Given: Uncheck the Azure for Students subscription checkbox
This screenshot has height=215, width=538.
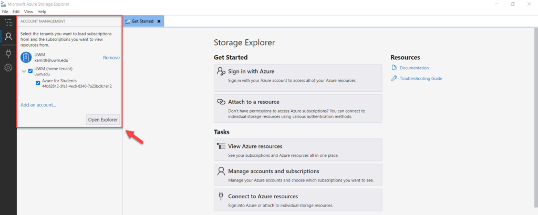Looking at the screenshot, I should pyautogui.click(x=38, y=83).
